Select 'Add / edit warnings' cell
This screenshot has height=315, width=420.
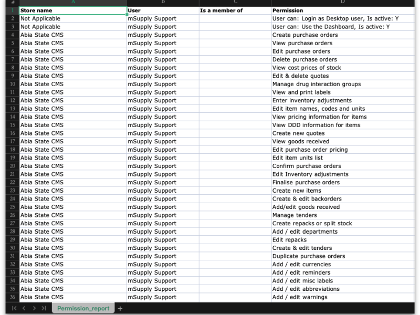tap(343, 297)
